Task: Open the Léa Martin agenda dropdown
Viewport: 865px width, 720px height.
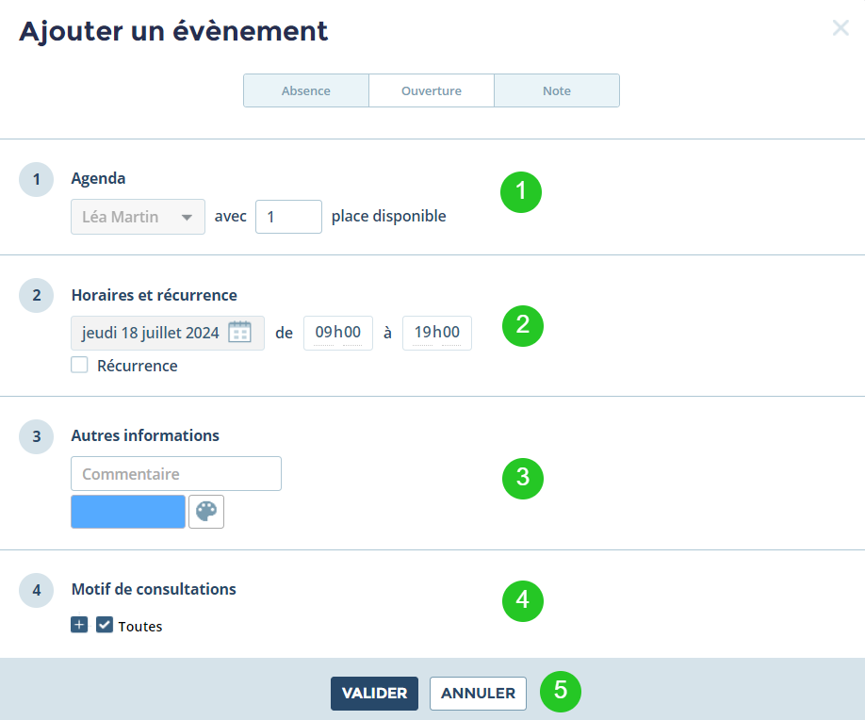Action: coord(138,217)
